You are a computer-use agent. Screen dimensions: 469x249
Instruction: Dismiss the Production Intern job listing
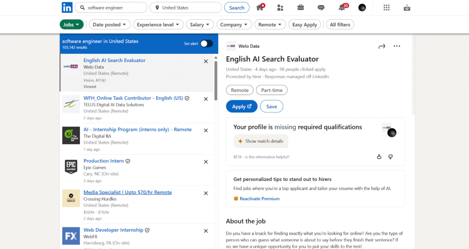click(x=206, y=162)
